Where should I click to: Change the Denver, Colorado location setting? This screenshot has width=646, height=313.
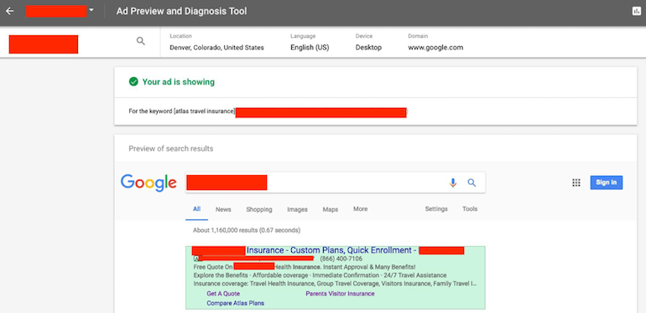coord(216,48)
